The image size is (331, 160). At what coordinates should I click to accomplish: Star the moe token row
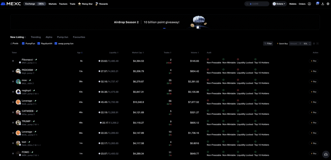point(13,81)
